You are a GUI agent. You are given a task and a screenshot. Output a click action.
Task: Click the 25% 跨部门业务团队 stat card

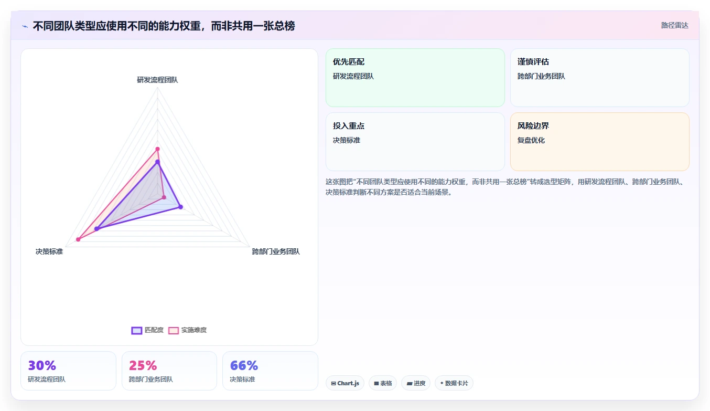click(x=169, y=371)
